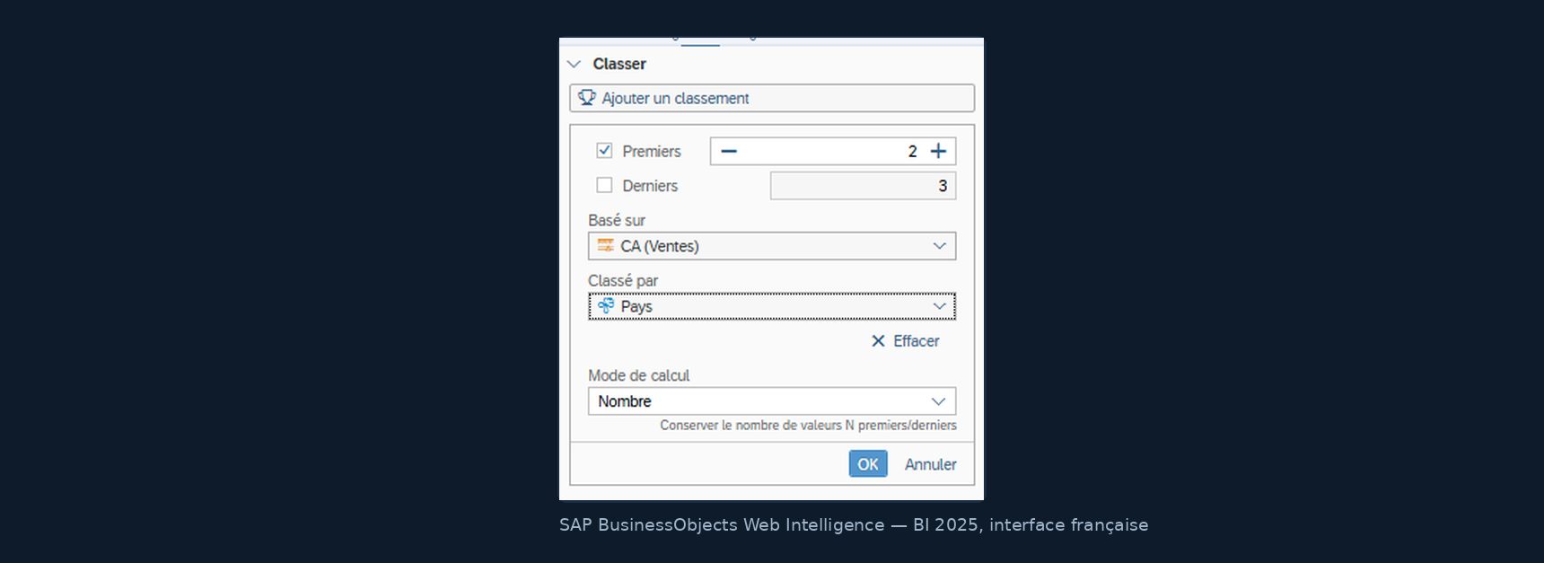The width and height of the screenshot is (1544, 563).
Task: Open the Basé sur dropdown CA (Ventes)
Action: 772,246
